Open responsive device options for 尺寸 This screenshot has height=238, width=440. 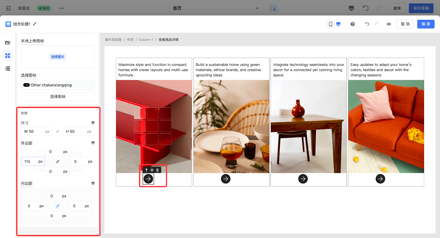(93, 123)
